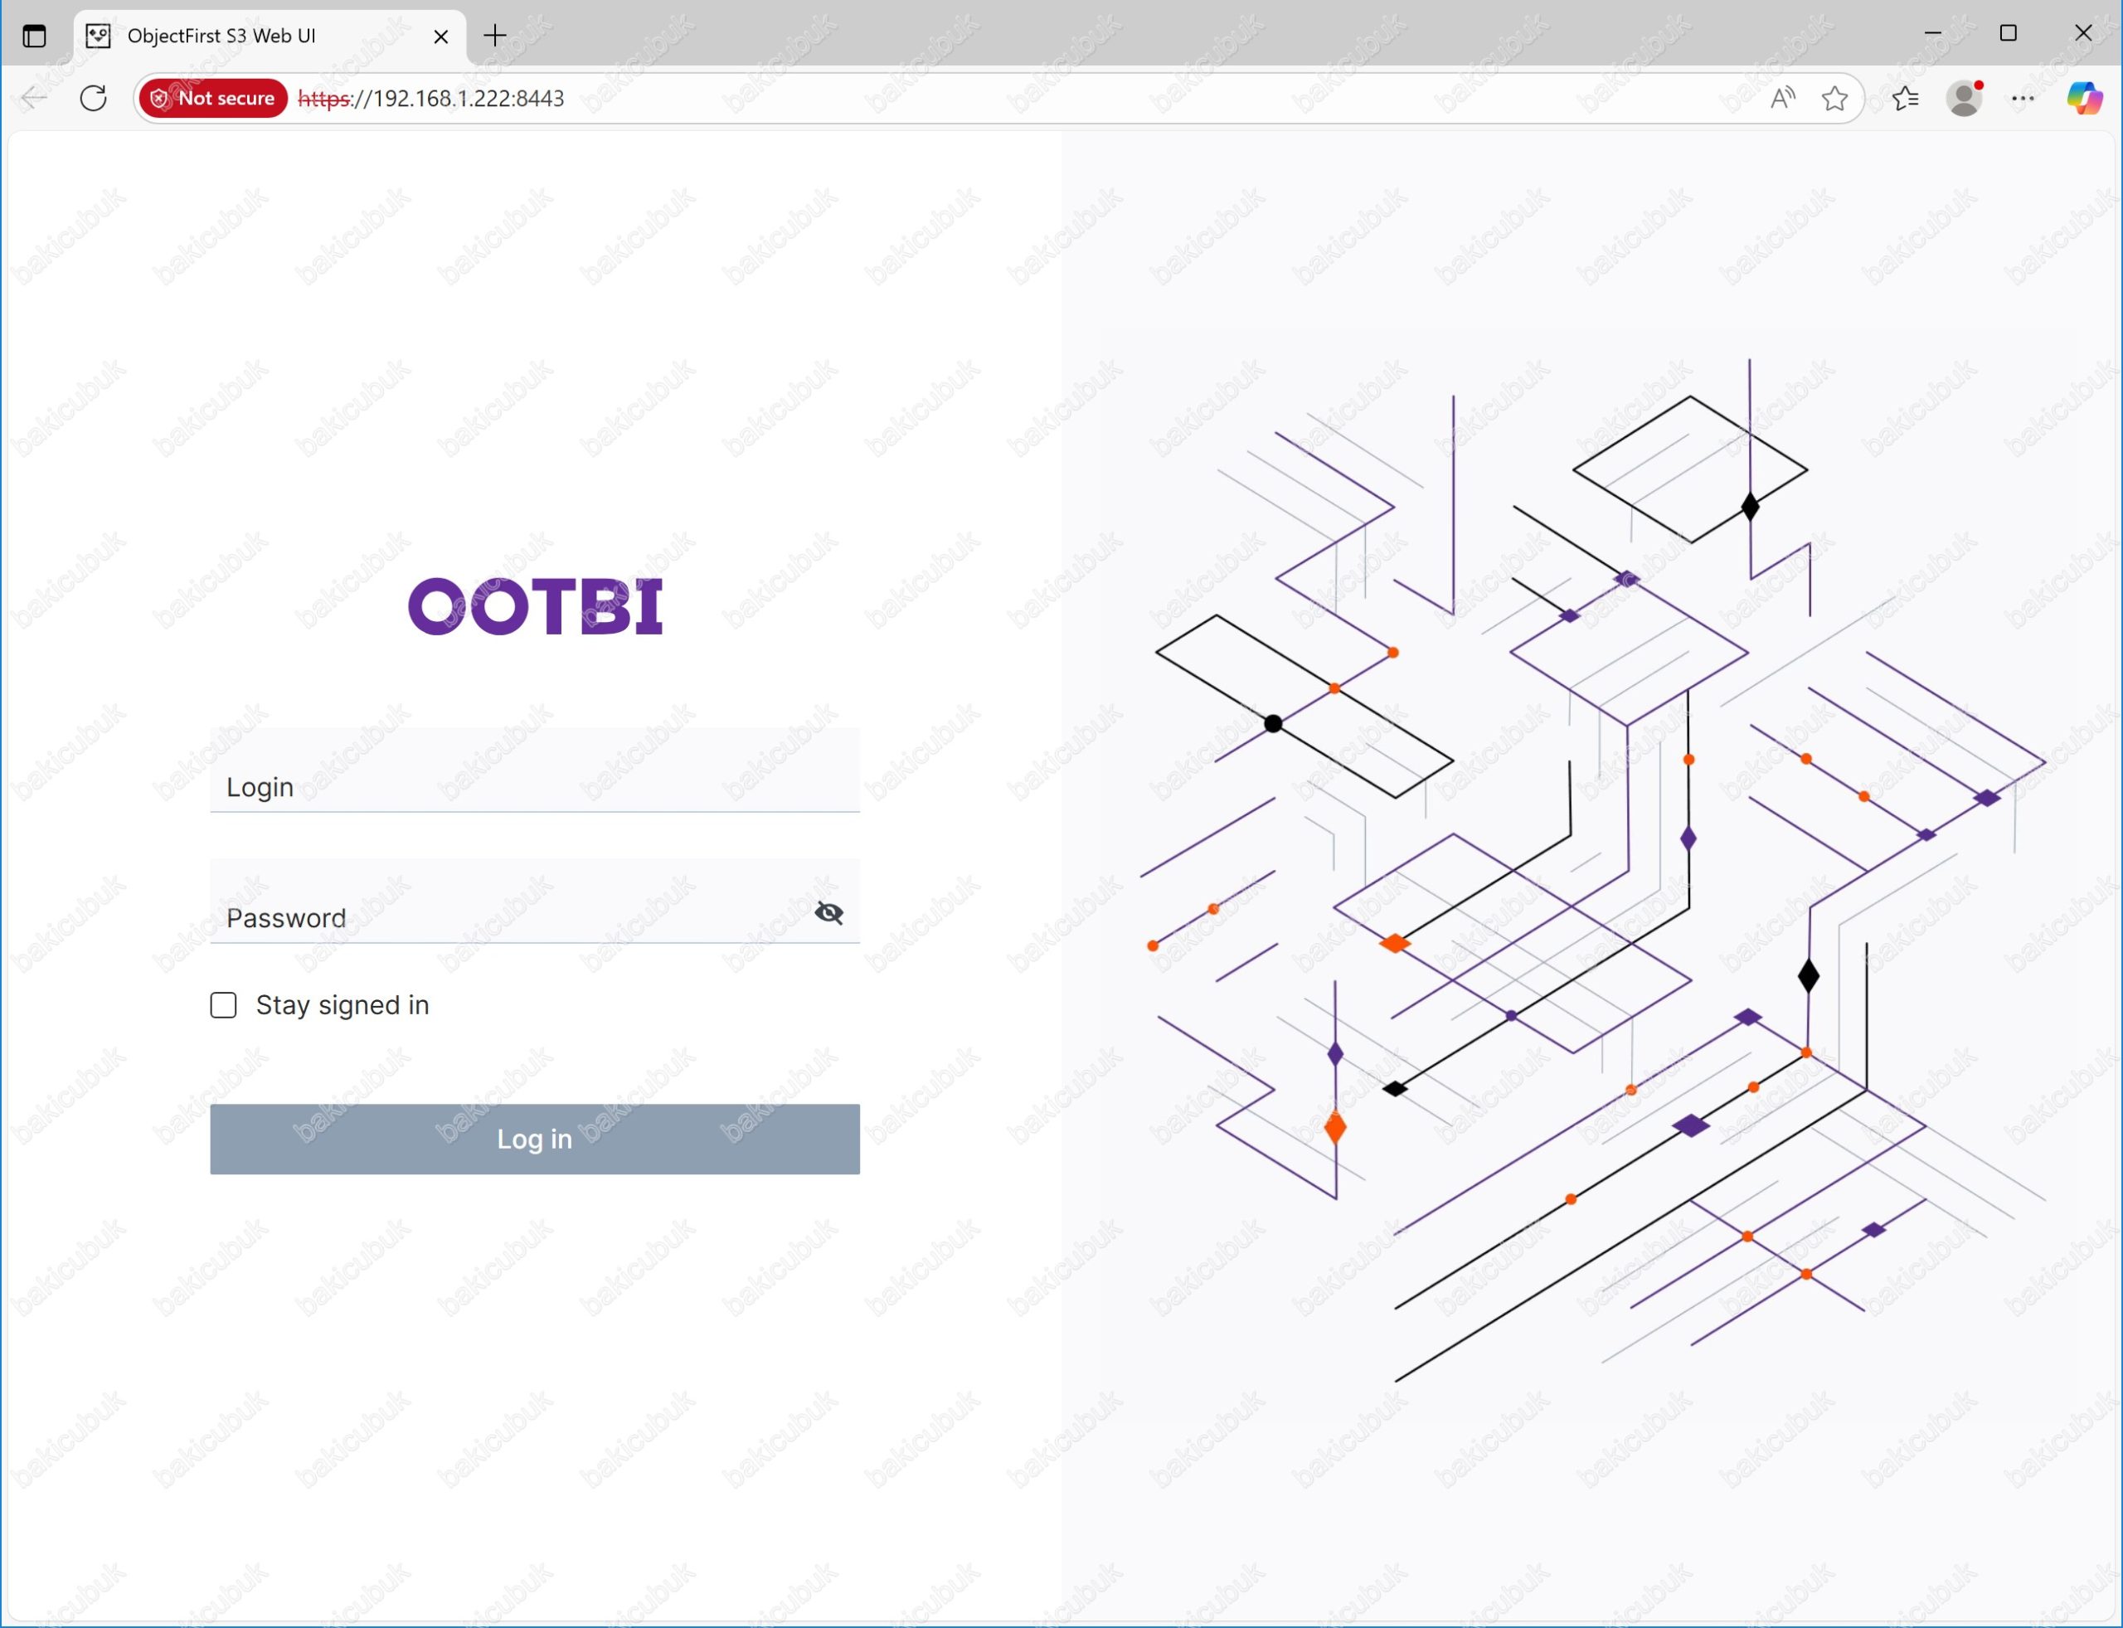The image size is (2123, 1628).
Task: Open the Favorites list
Action: (x=1905, y=98)
